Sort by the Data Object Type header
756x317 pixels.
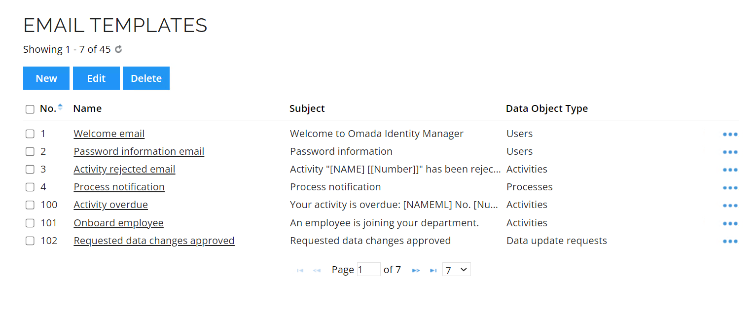(x=547, y=108)
